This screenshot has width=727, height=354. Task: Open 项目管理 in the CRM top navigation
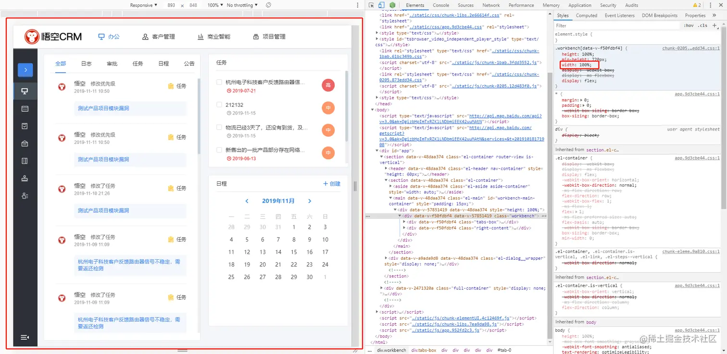click(269, 37)
